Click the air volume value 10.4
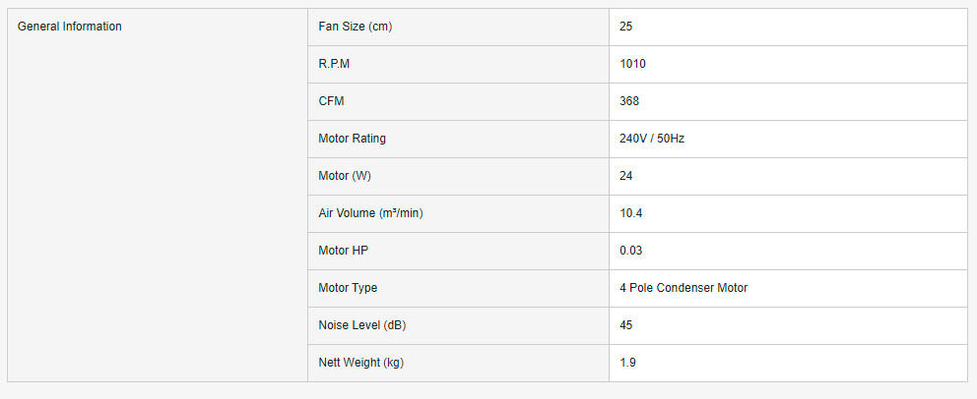This screenshot has width=977, height=399. coord(630,213)
